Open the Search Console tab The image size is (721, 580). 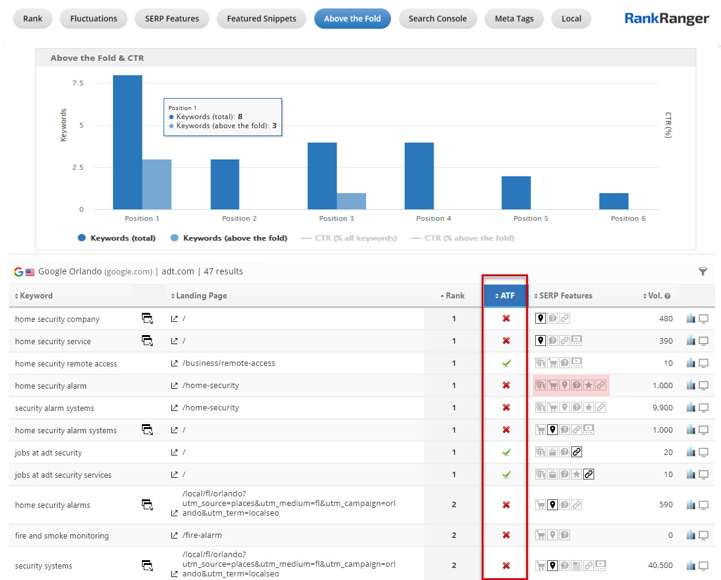click(x=437, y=19)
